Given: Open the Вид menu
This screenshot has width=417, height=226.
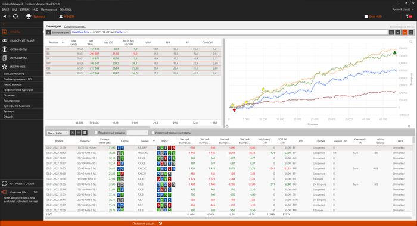Looking at the screenshot, I should [15, 10].
